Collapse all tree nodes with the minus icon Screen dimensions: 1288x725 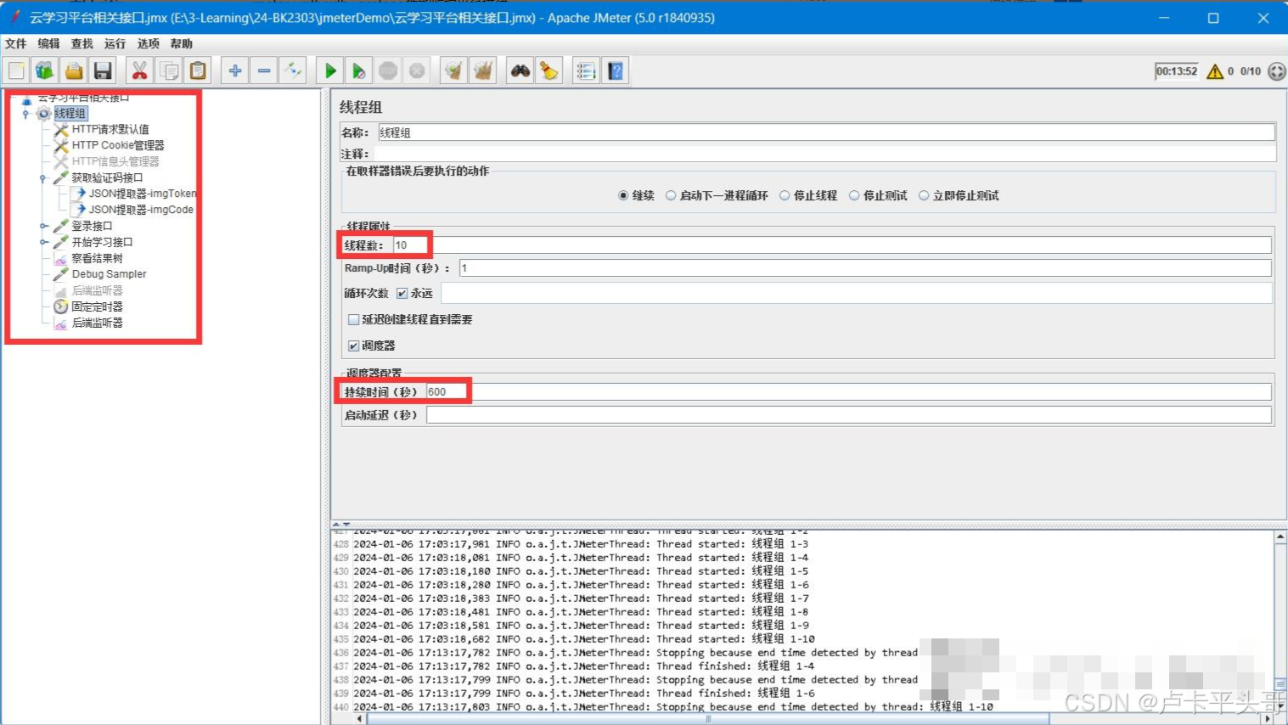click(x=264, y=70)
